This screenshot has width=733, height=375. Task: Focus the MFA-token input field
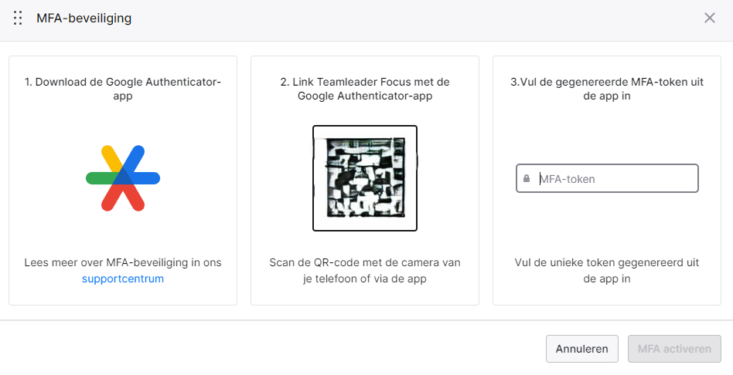pos(607,178)
